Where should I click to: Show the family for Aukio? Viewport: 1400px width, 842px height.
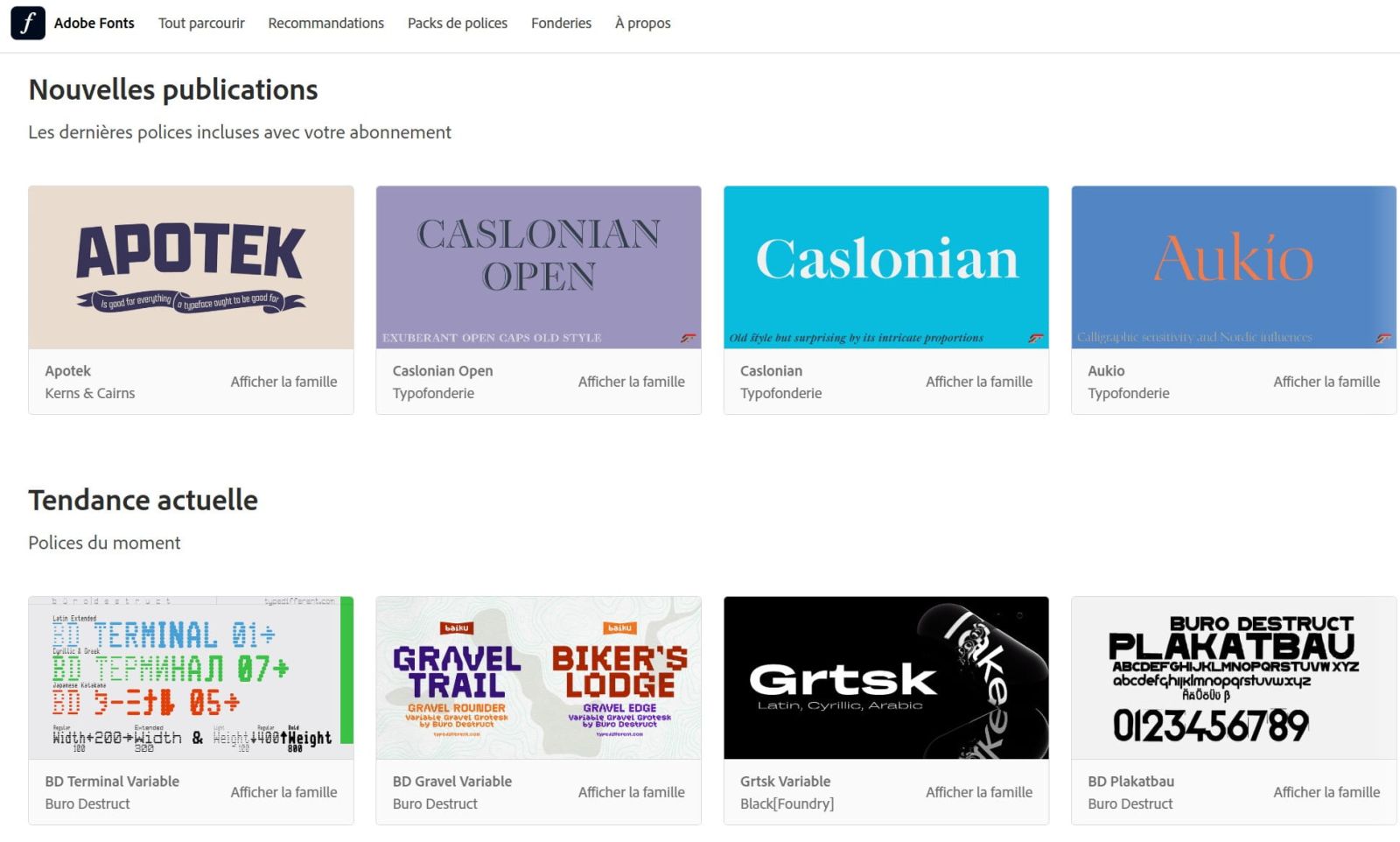1326,382
